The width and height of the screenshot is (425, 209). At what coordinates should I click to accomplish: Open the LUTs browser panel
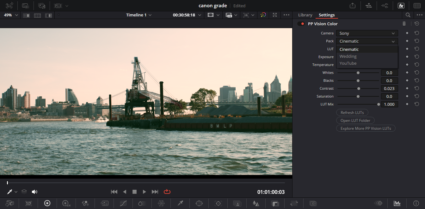pos(26,5)
